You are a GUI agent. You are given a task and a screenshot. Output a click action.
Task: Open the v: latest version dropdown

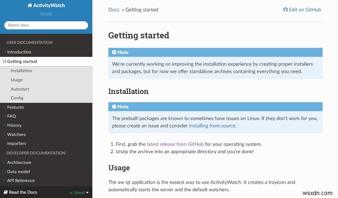[x=79, y=192]
